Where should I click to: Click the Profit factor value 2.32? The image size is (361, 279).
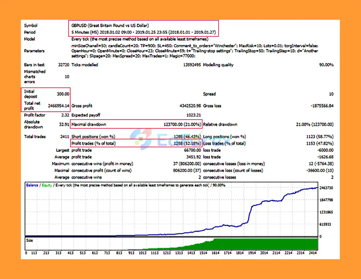pos(65,115)
